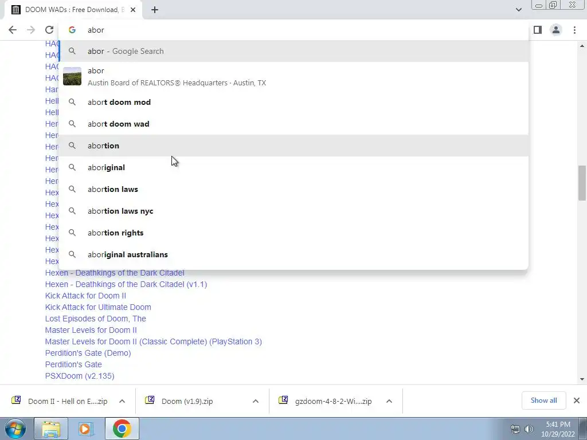Open Master Levels for Doom II link
Screen dimensions: 587x440
click(91, 330)
